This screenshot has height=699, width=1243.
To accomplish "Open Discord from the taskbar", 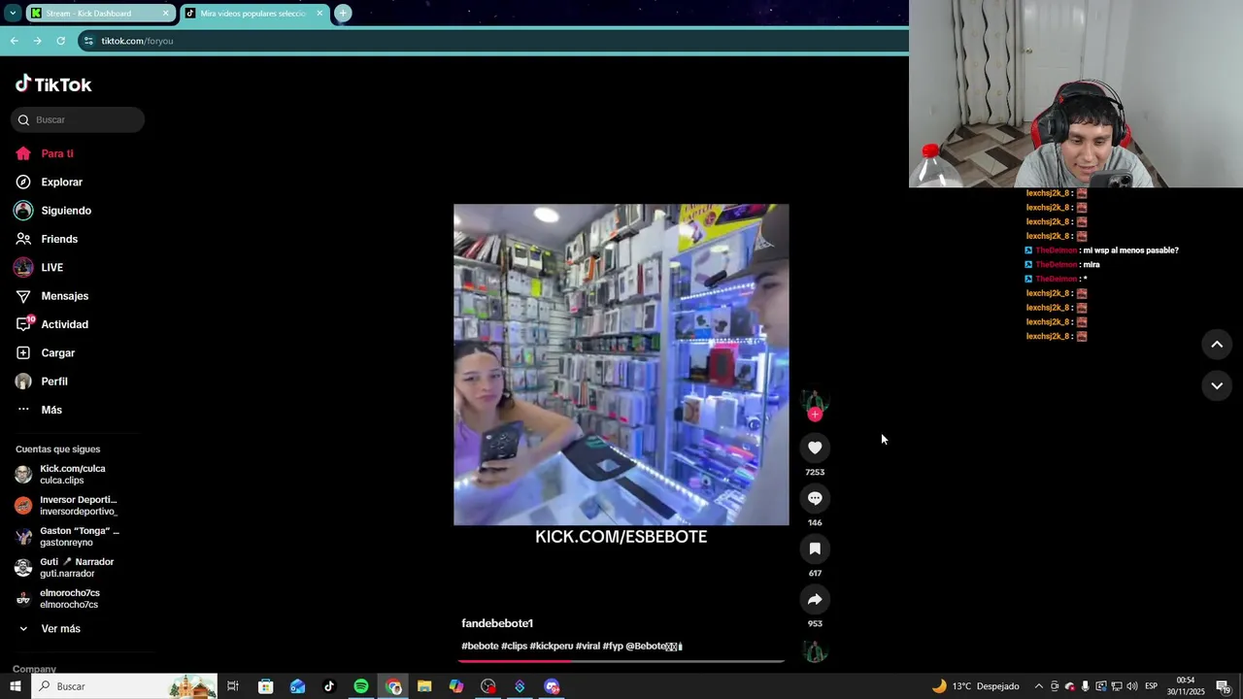I will 552,686.
